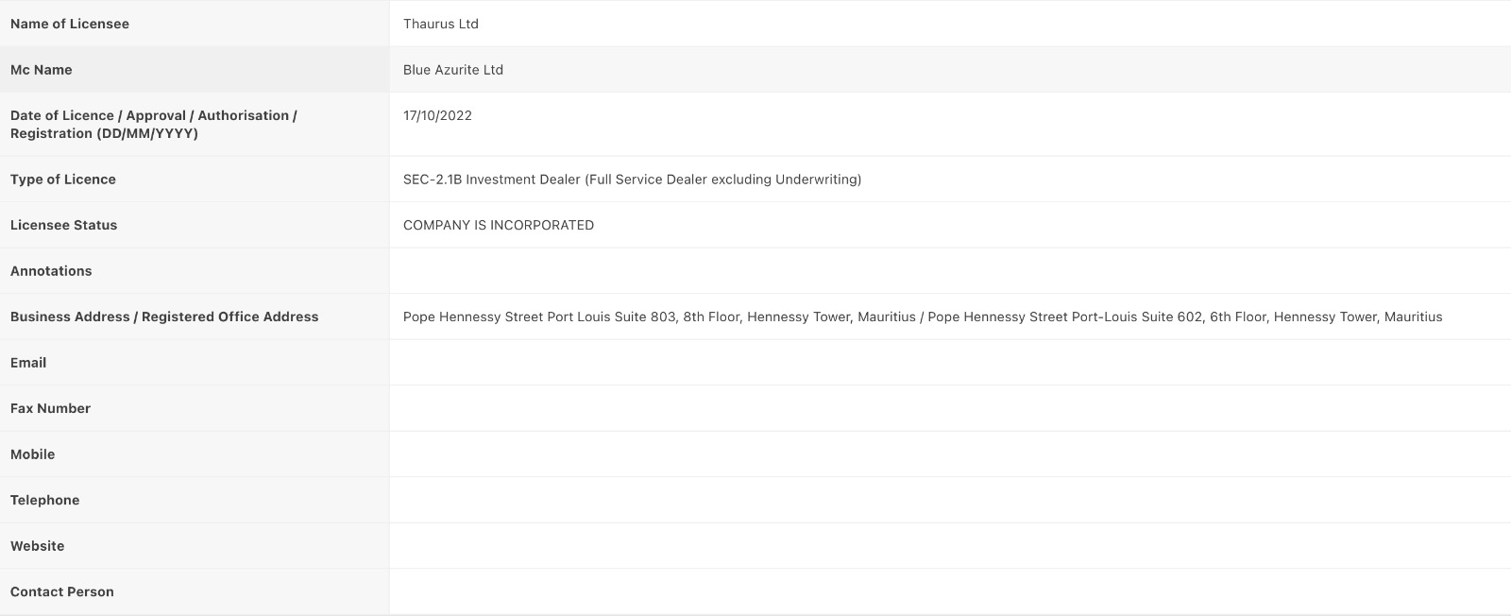The height and width of the screenshot is (616, 1511).
Task: Click the Thaurus Ltd licensee name
Action: [x=441, y=24]
